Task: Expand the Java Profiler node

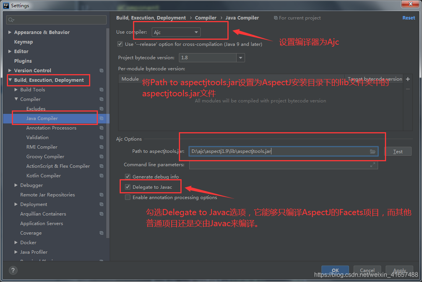Action: pos(16,252)
